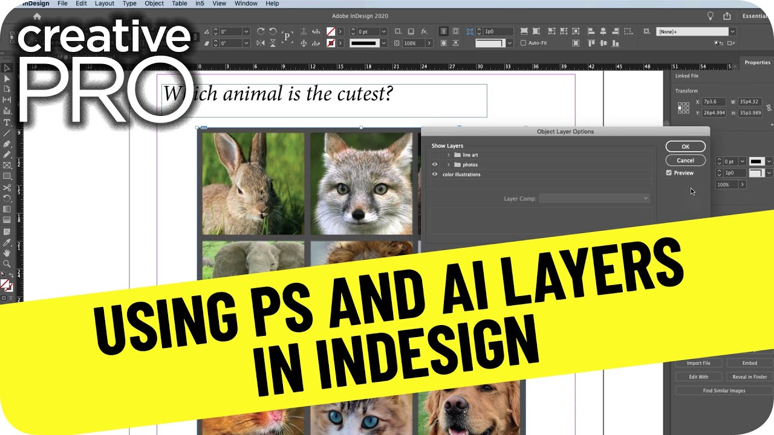
Task: Open the Table menu
Action: pos(180,4)
